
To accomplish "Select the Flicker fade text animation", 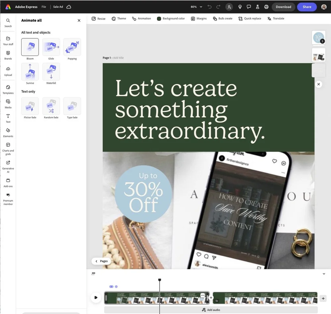I will [30, 106].
